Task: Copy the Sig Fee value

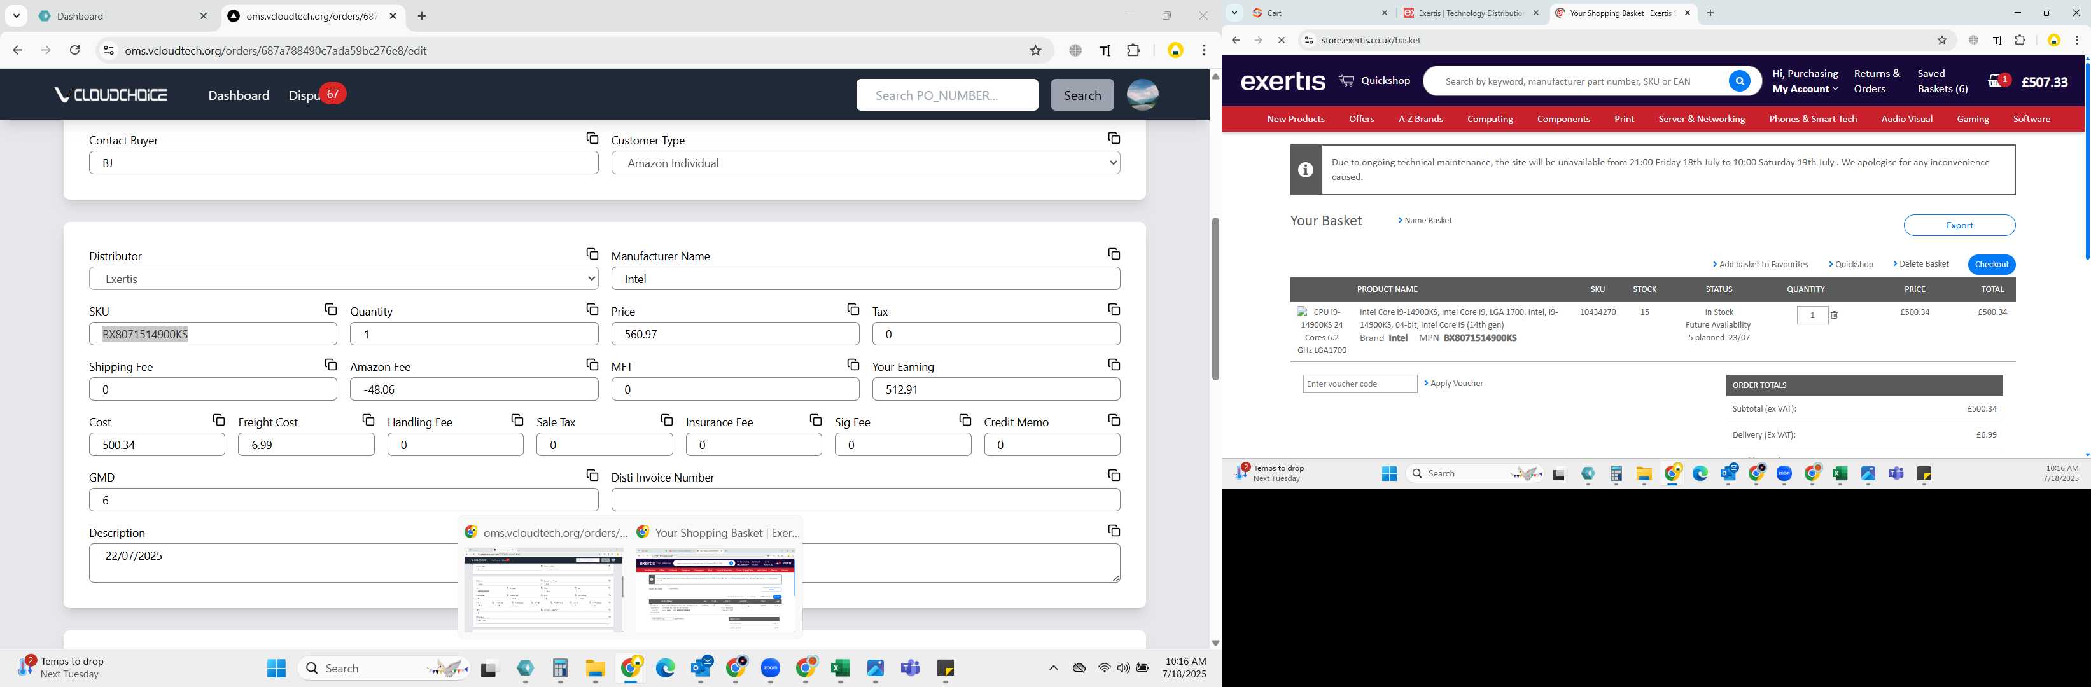Action: point(964,420)
